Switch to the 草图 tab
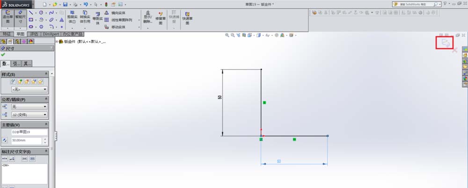Screen dimensions: 468x188 tap(21, 34)
